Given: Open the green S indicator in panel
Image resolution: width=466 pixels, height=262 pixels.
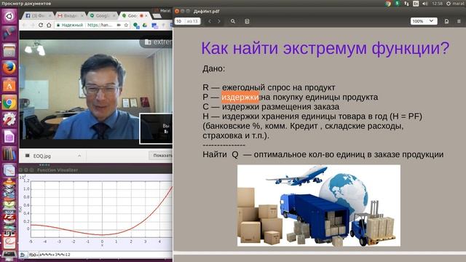Looking at the screenshot, I should 398,4.
